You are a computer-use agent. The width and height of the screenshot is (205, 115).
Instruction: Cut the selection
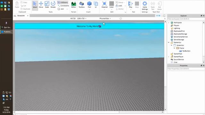(23, 6)
